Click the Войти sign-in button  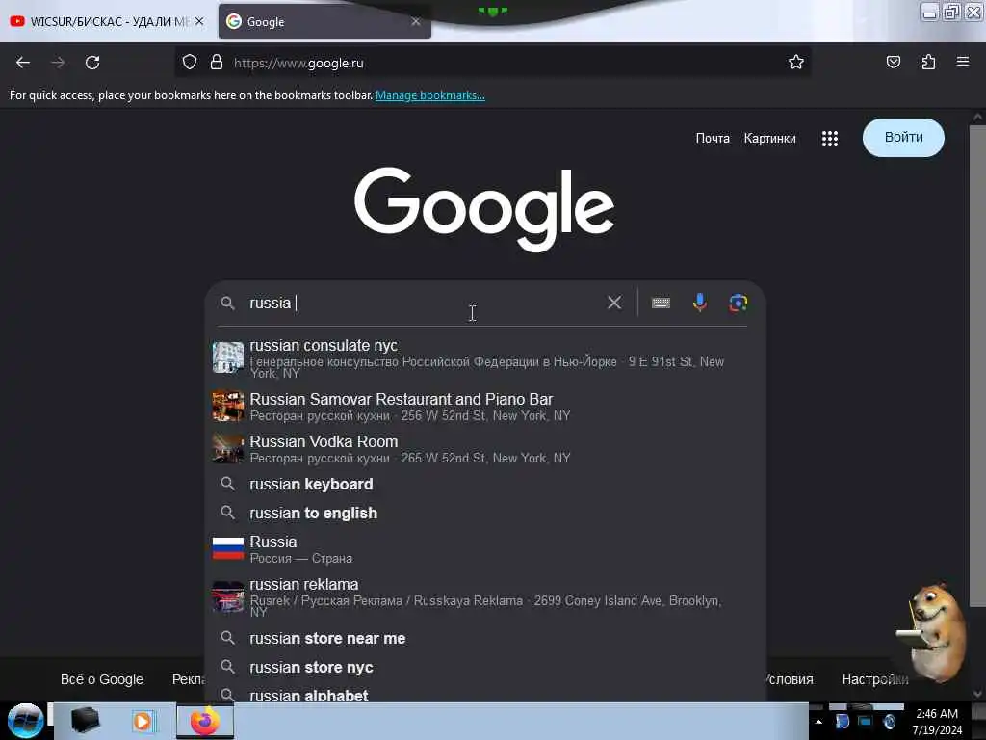click(903, 137)
